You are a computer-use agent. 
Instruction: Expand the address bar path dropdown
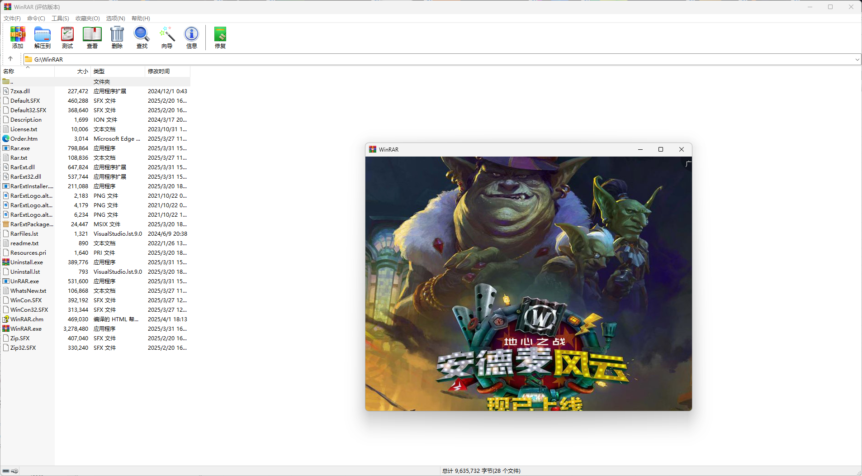857,59
